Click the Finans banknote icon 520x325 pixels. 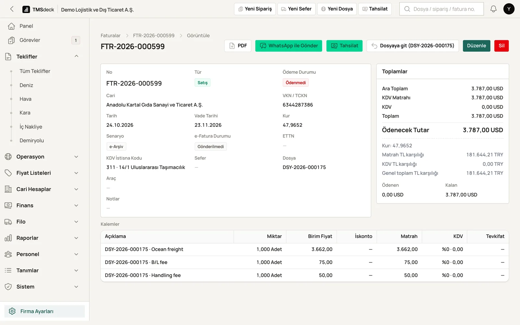pyautogui.click(x=8, y=205)
